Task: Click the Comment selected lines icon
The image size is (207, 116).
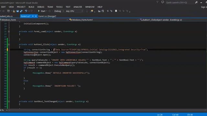Action: pyautogui.click(x=108, y=11)
